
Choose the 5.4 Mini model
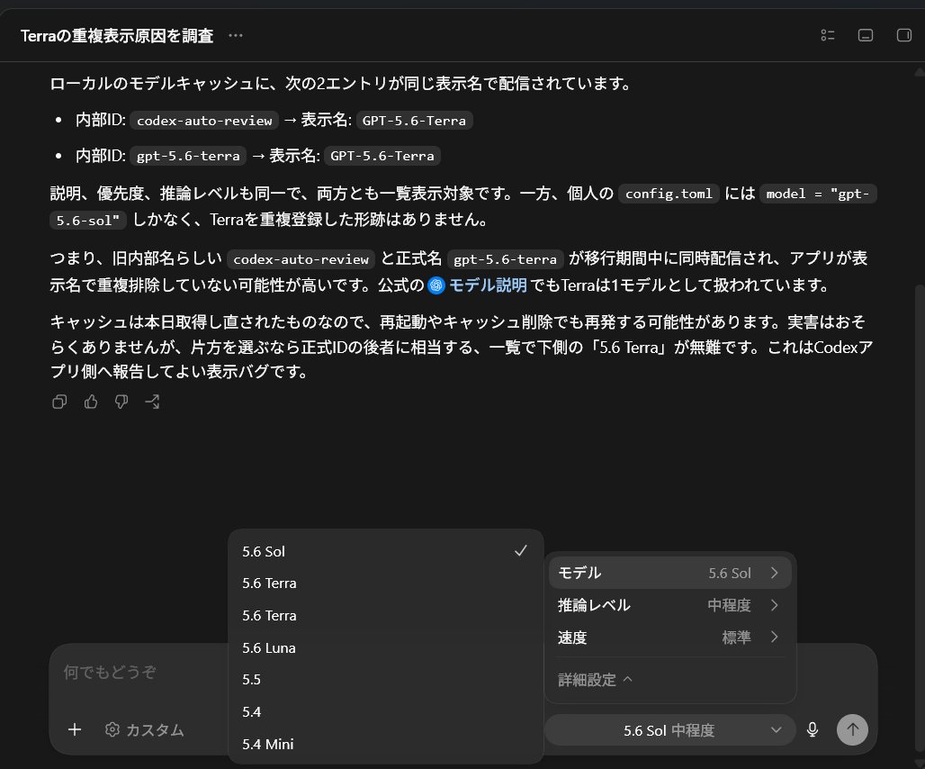tap(385, 744)
